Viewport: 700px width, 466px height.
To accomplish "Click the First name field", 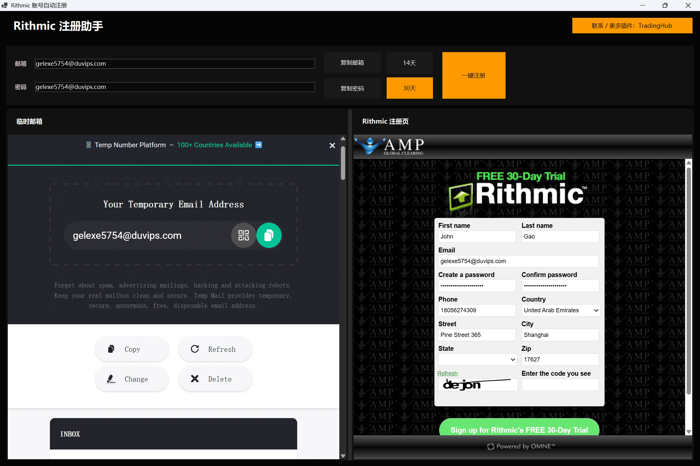I will (x=477, y=237).
